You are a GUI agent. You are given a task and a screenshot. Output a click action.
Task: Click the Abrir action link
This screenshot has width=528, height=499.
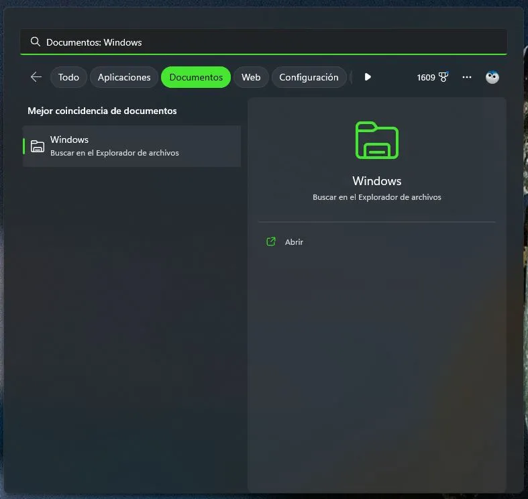tap(294, 241)
